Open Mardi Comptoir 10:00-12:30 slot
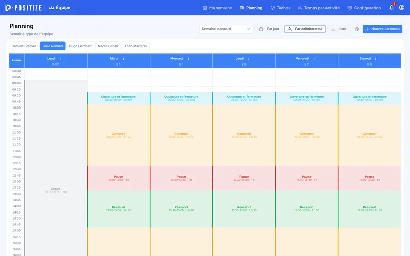The width and height of the screenshot is (410, 256). (x=118, y=135)
